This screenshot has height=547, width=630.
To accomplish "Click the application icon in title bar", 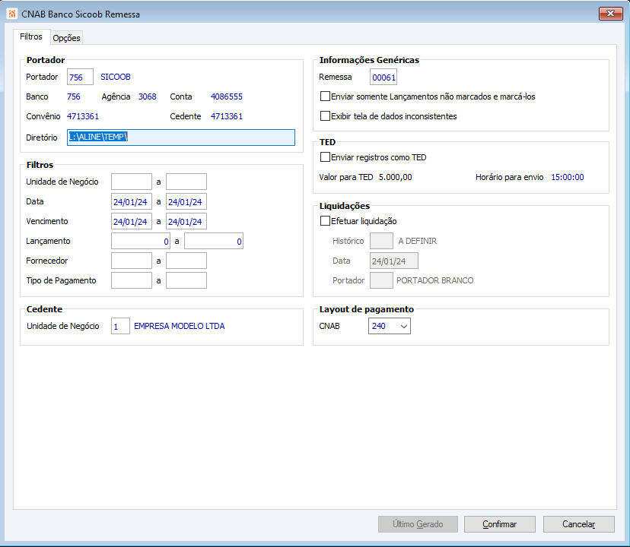I will (x=12, y=14).
